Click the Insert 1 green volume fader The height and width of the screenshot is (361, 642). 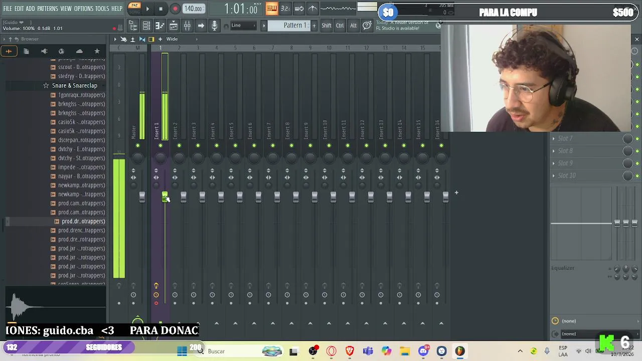coord(165,197)
